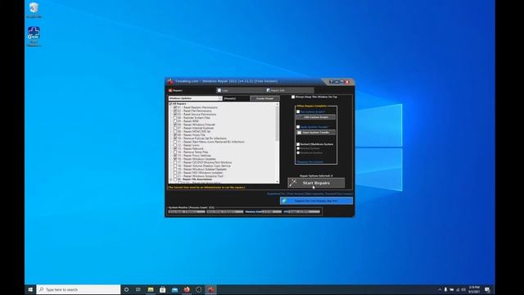The width and height of the screenshot is (524, 295).
Task: Click the Open System Tweaks button
Action: [x=316, y=133]
